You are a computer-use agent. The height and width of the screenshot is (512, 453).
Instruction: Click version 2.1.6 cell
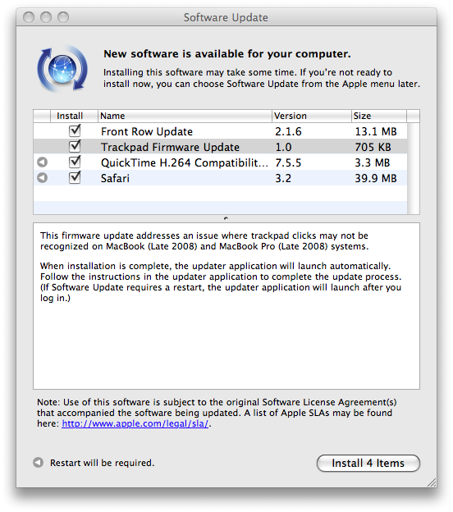click(288, 131)
